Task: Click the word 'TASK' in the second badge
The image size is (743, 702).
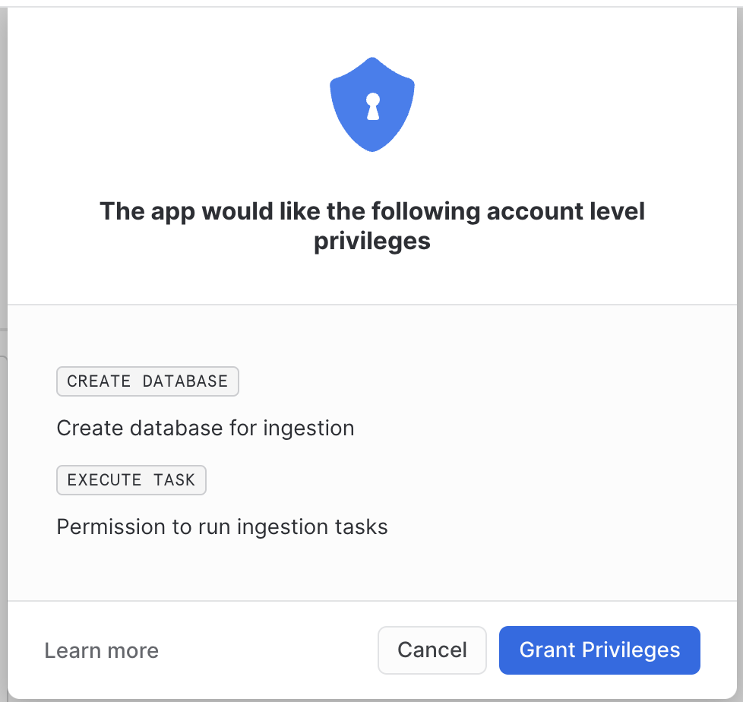Action: coord(174,480)
